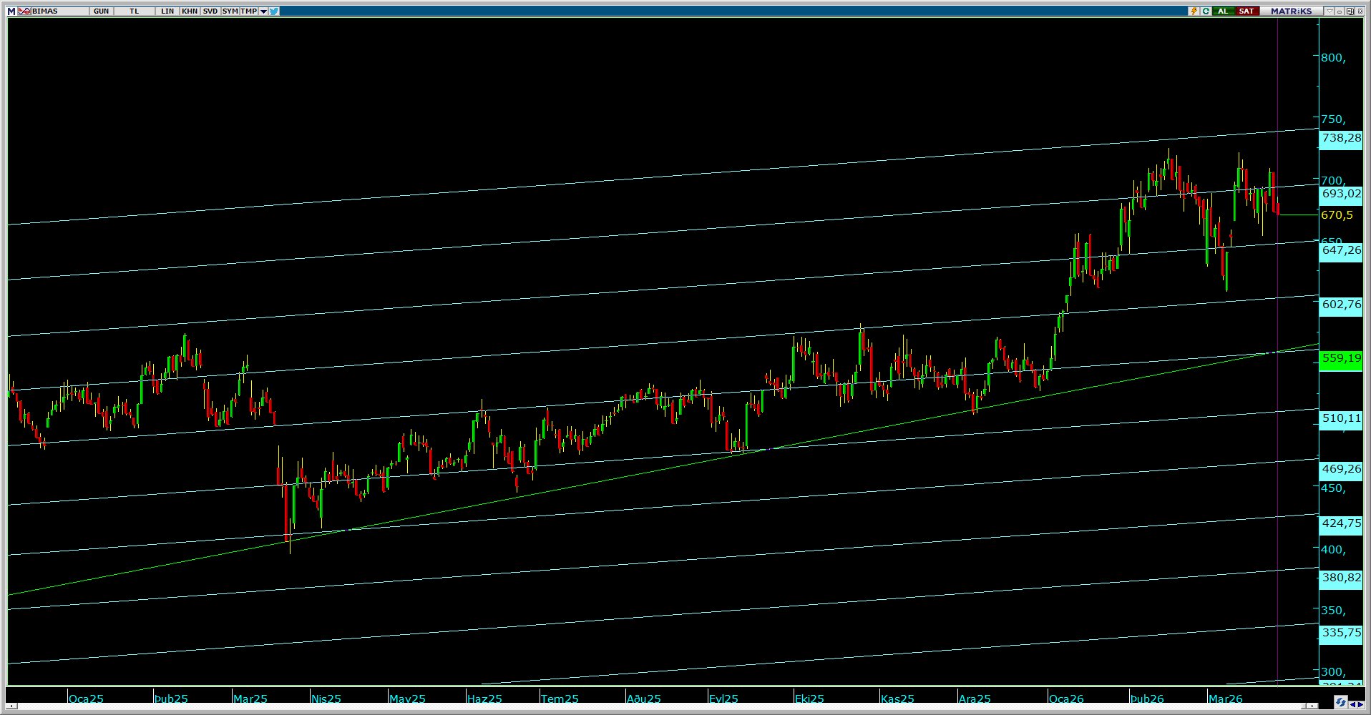Open the chart indicator icon beside BIMAS

tap(24, 11)
